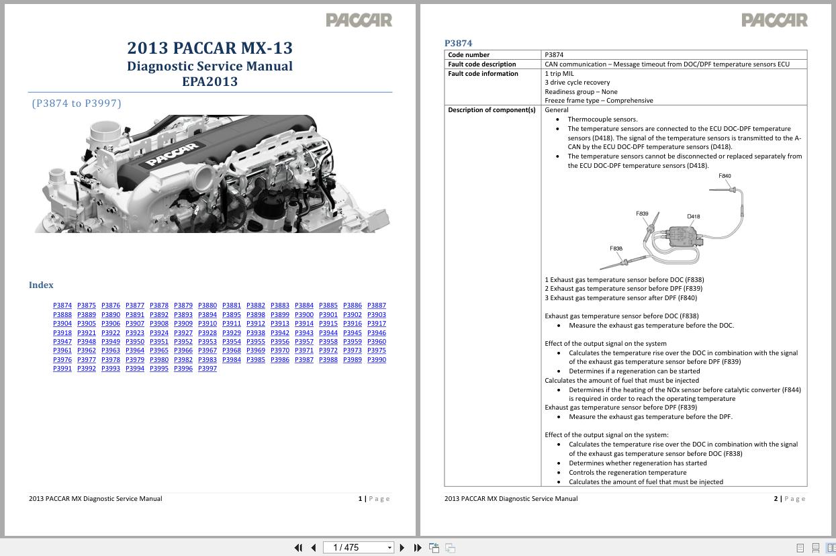Viewport: 836px width, 556px height.
Task: Go to the previous page
Action: click(313, 548)
